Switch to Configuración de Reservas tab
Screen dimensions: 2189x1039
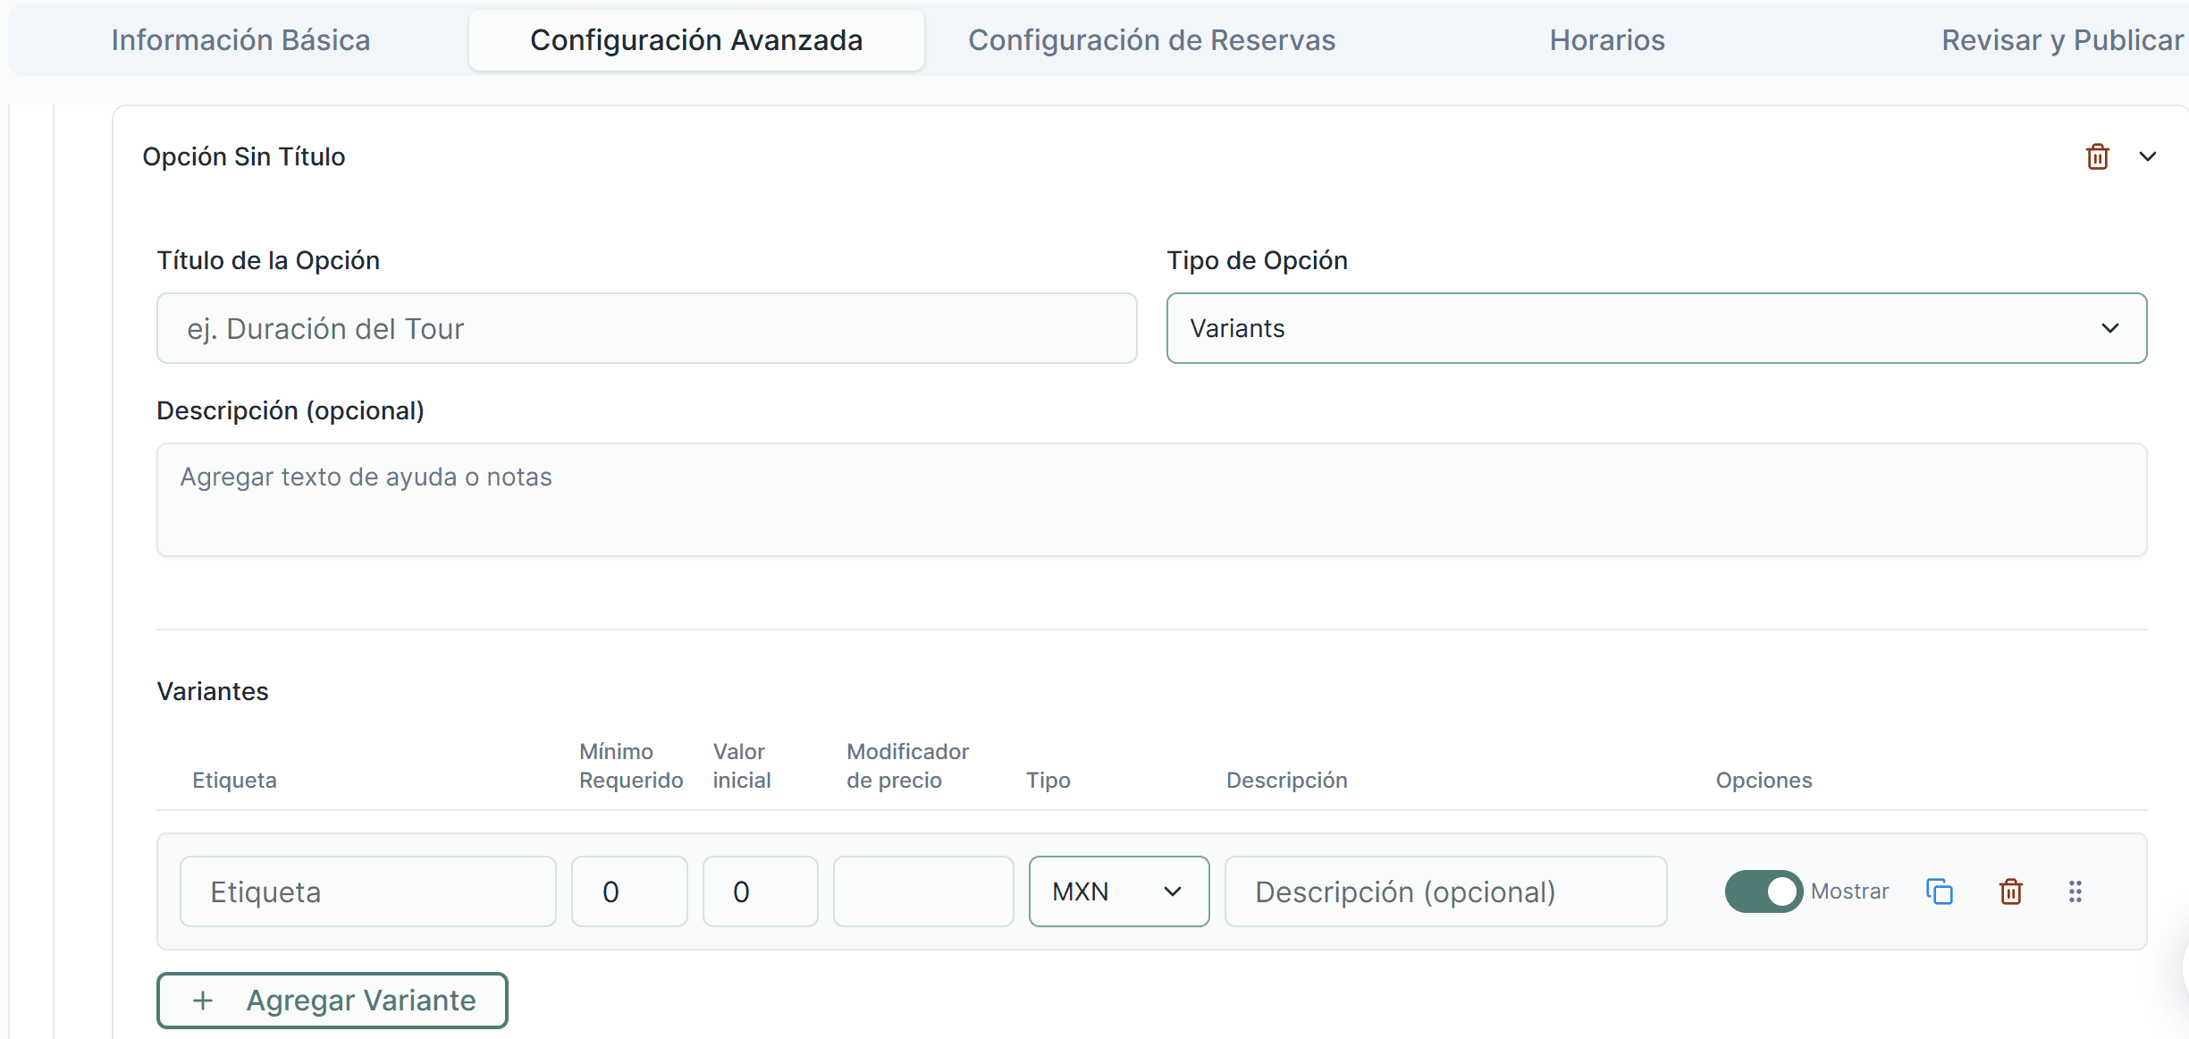coord(1151,40)
